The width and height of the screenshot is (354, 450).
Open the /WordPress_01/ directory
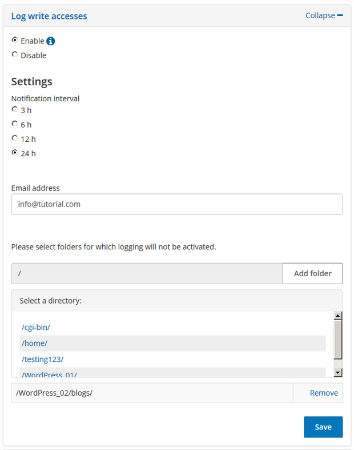coord(49,374)
